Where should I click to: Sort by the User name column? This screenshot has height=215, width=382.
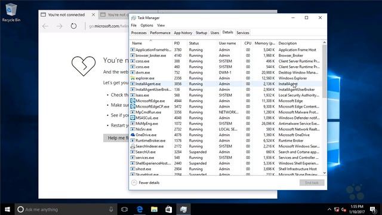click(229, 43)
